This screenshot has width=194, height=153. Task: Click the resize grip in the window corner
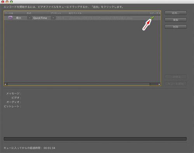[x=192, y=151]
